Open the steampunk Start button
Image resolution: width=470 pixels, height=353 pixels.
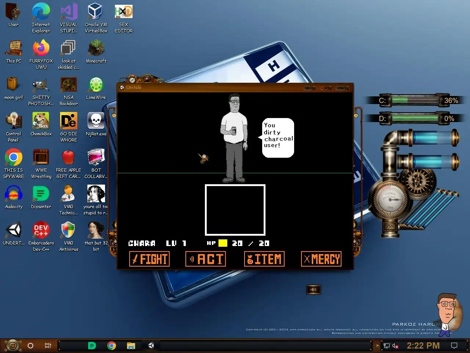coord(12,346)
